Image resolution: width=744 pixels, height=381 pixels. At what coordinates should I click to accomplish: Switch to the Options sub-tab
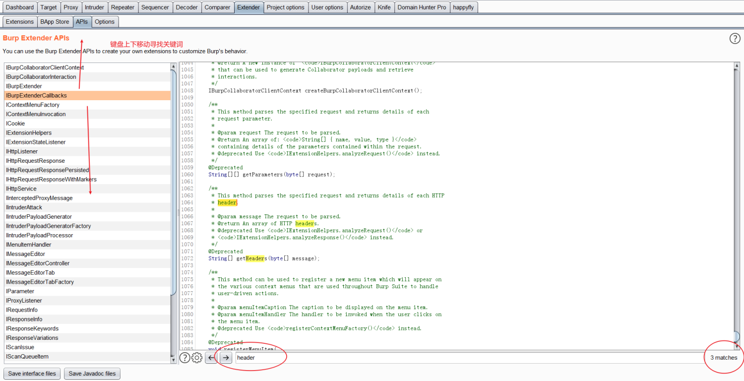tap(105, 22)
